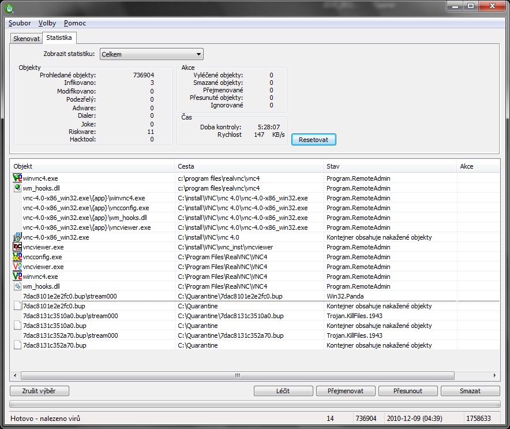Open the Soubor menu

click(20, 23)
